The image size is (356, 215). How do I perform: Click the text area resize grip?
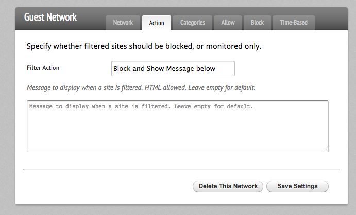326,149
